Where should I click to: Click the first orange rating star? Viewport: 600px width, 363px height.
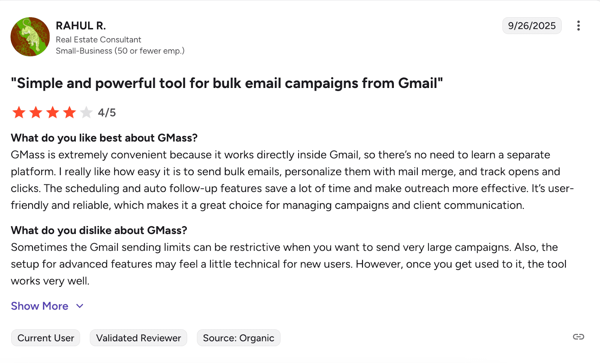19,112
